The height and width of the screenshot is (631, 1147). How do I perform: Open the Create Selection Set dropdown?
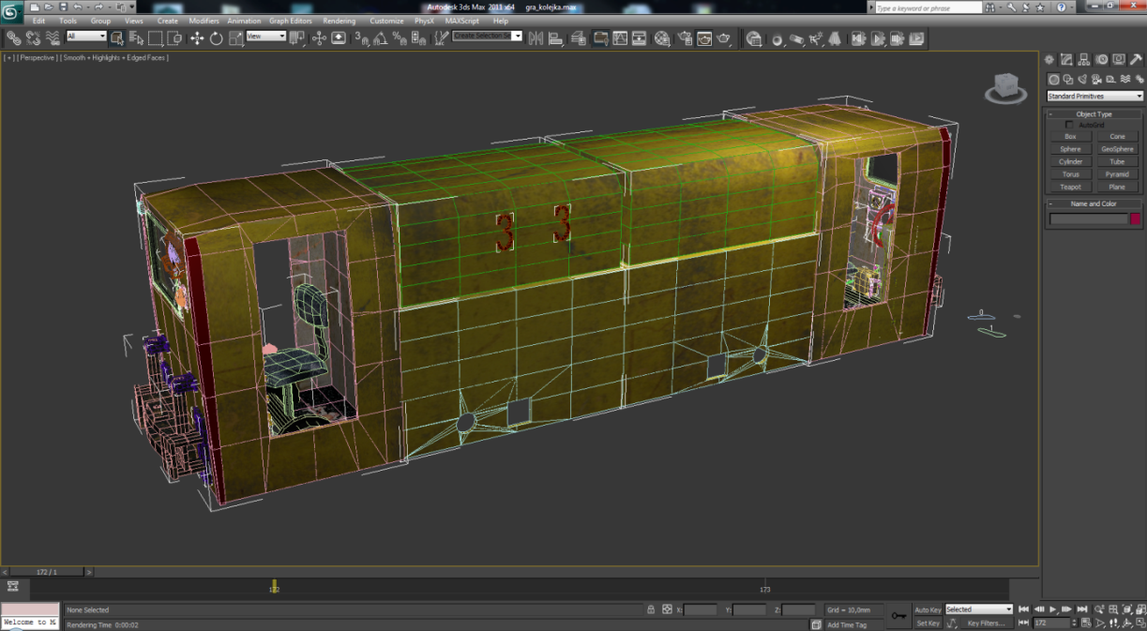point(487,36)
